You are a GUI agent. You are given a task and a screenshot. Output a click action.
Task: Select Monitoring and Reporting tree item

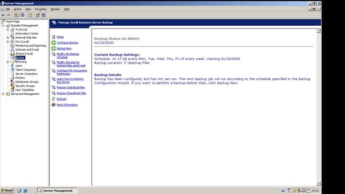(31, 45)
